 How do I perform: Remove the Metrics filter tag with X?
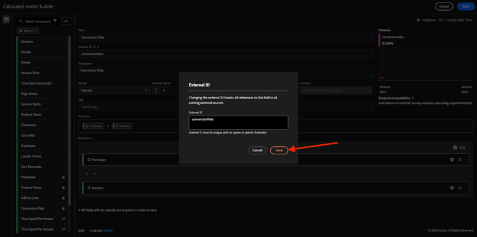[36, 30]
